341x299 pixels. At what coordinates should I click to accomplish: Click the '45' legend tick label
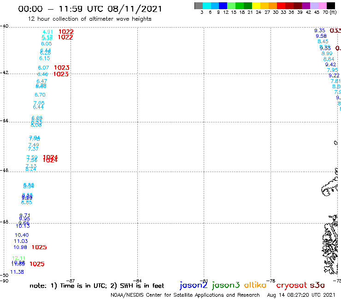(317, 12)
